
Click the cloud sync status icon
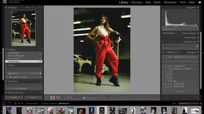coord(200,2)
